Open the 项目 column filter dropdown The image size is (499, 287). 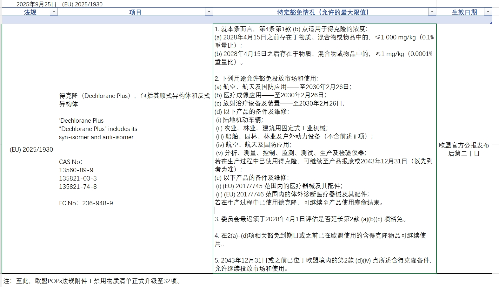[x=209, y=12]
